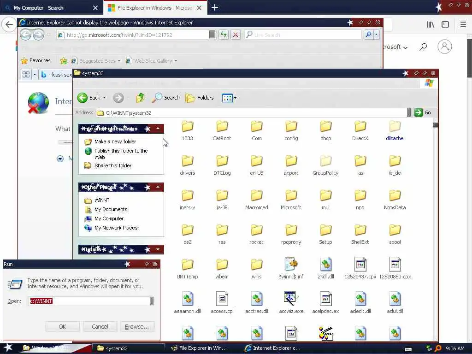Select the acelpdec.ax file
The height and width of the screenshot is (354, 472).
pos(326,303)
